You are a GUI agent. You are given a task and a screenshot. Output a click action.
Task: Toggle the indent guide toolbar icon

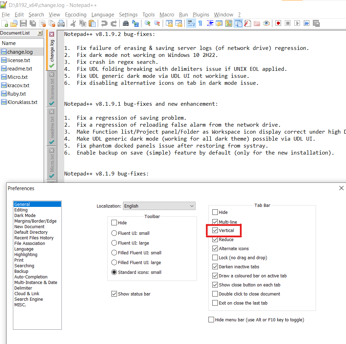210,23
